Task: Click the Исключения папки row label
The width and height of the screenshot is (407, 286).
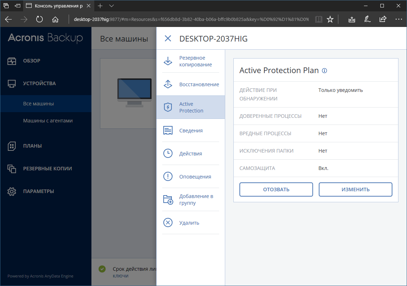Action: click(266, 151)
